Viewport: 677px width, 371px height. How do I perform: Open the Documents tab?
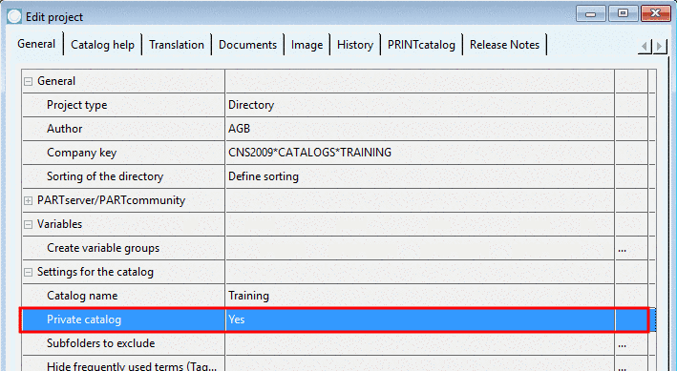point(248,45)
